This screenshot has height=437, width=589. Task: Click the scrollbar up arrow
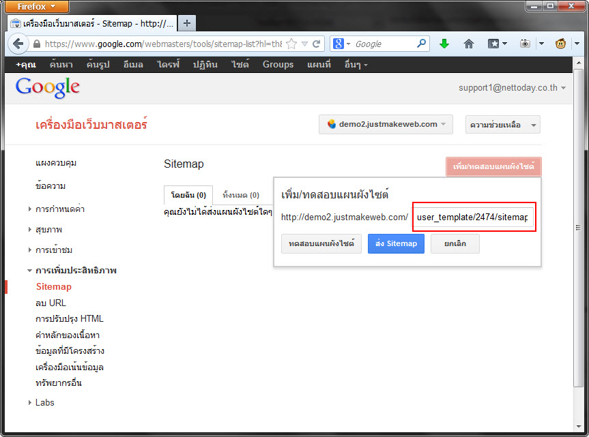(578, 62)
